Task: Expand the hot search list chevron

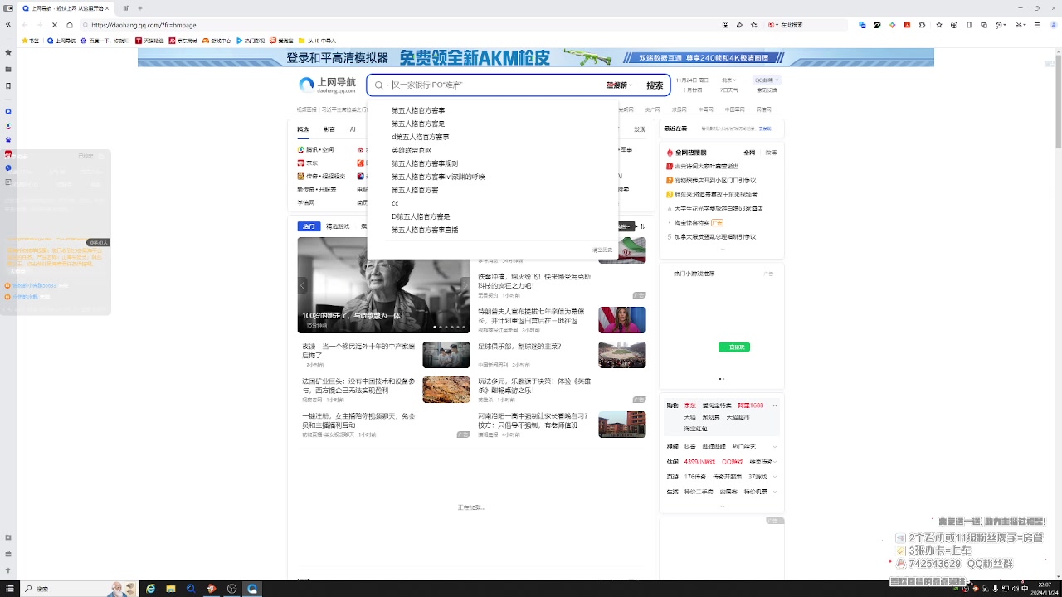Action: click(722, 250)
